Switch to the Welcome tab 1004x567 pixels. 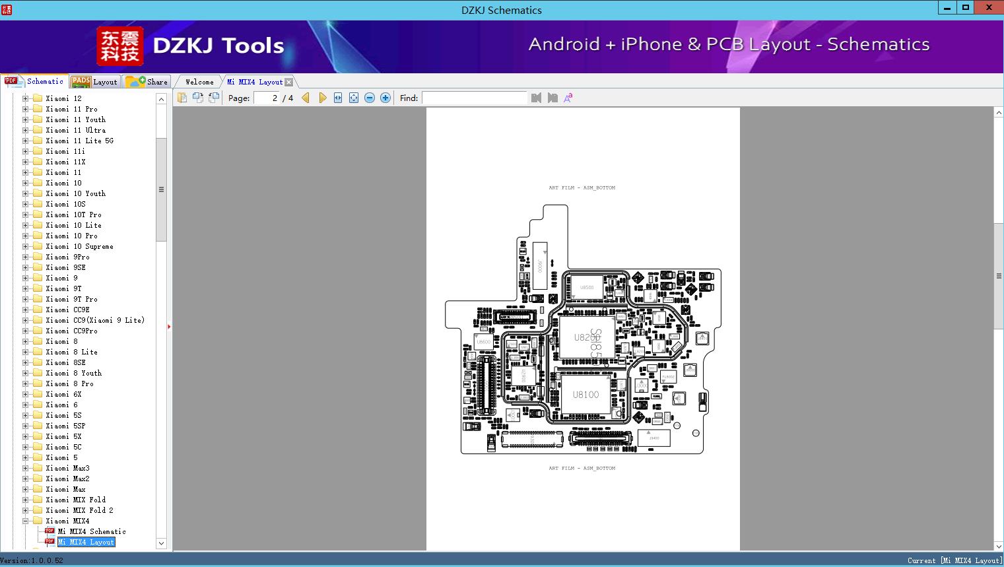199,82
